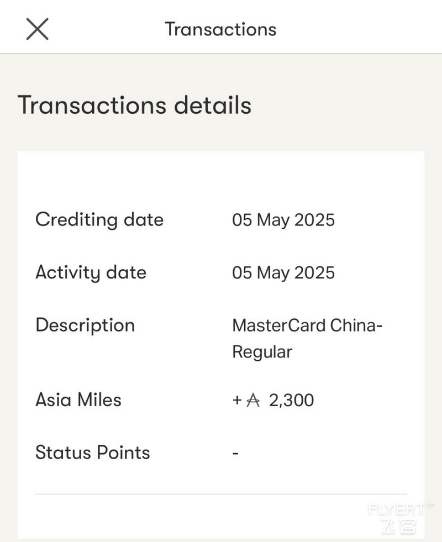The width and height of the screenshot is (442, 542).
Task: Tap the Asia Miles label
Action: point(78,400)
